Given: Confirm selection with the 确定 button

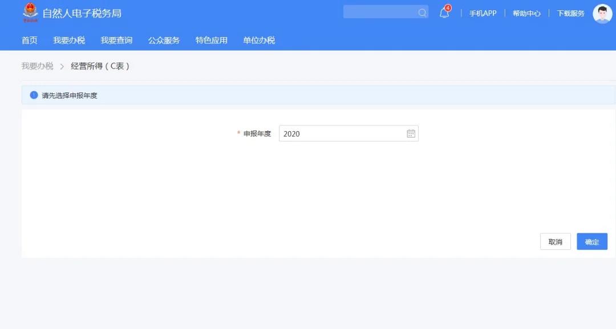Looking at the screenshot, I should [591, 241].
